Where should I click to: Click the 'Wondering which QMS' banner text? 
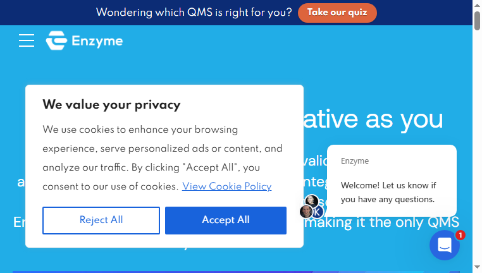coord(194,13)
